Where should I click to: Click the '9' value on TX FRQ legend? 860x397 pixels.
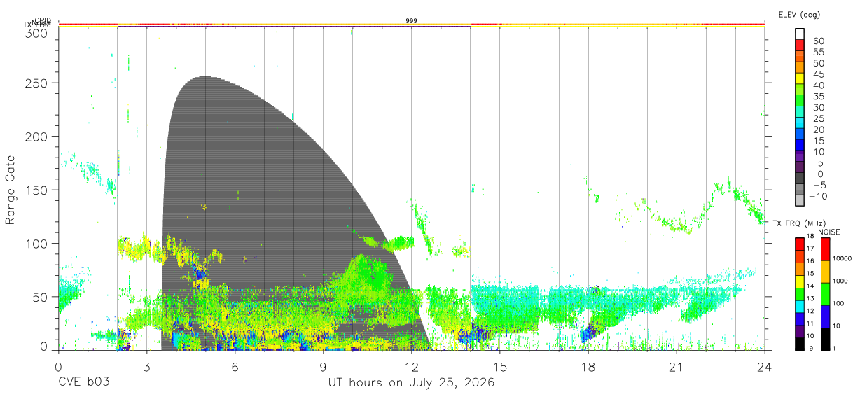pos(810,348)
